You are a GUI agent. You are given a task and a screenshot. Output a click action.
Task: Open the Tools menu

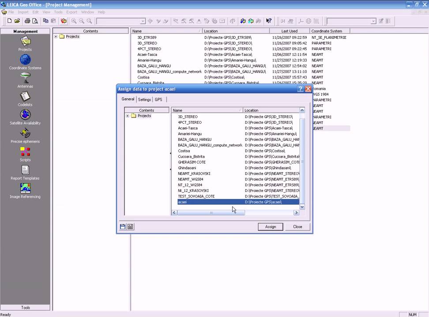(x=58, y=12)
